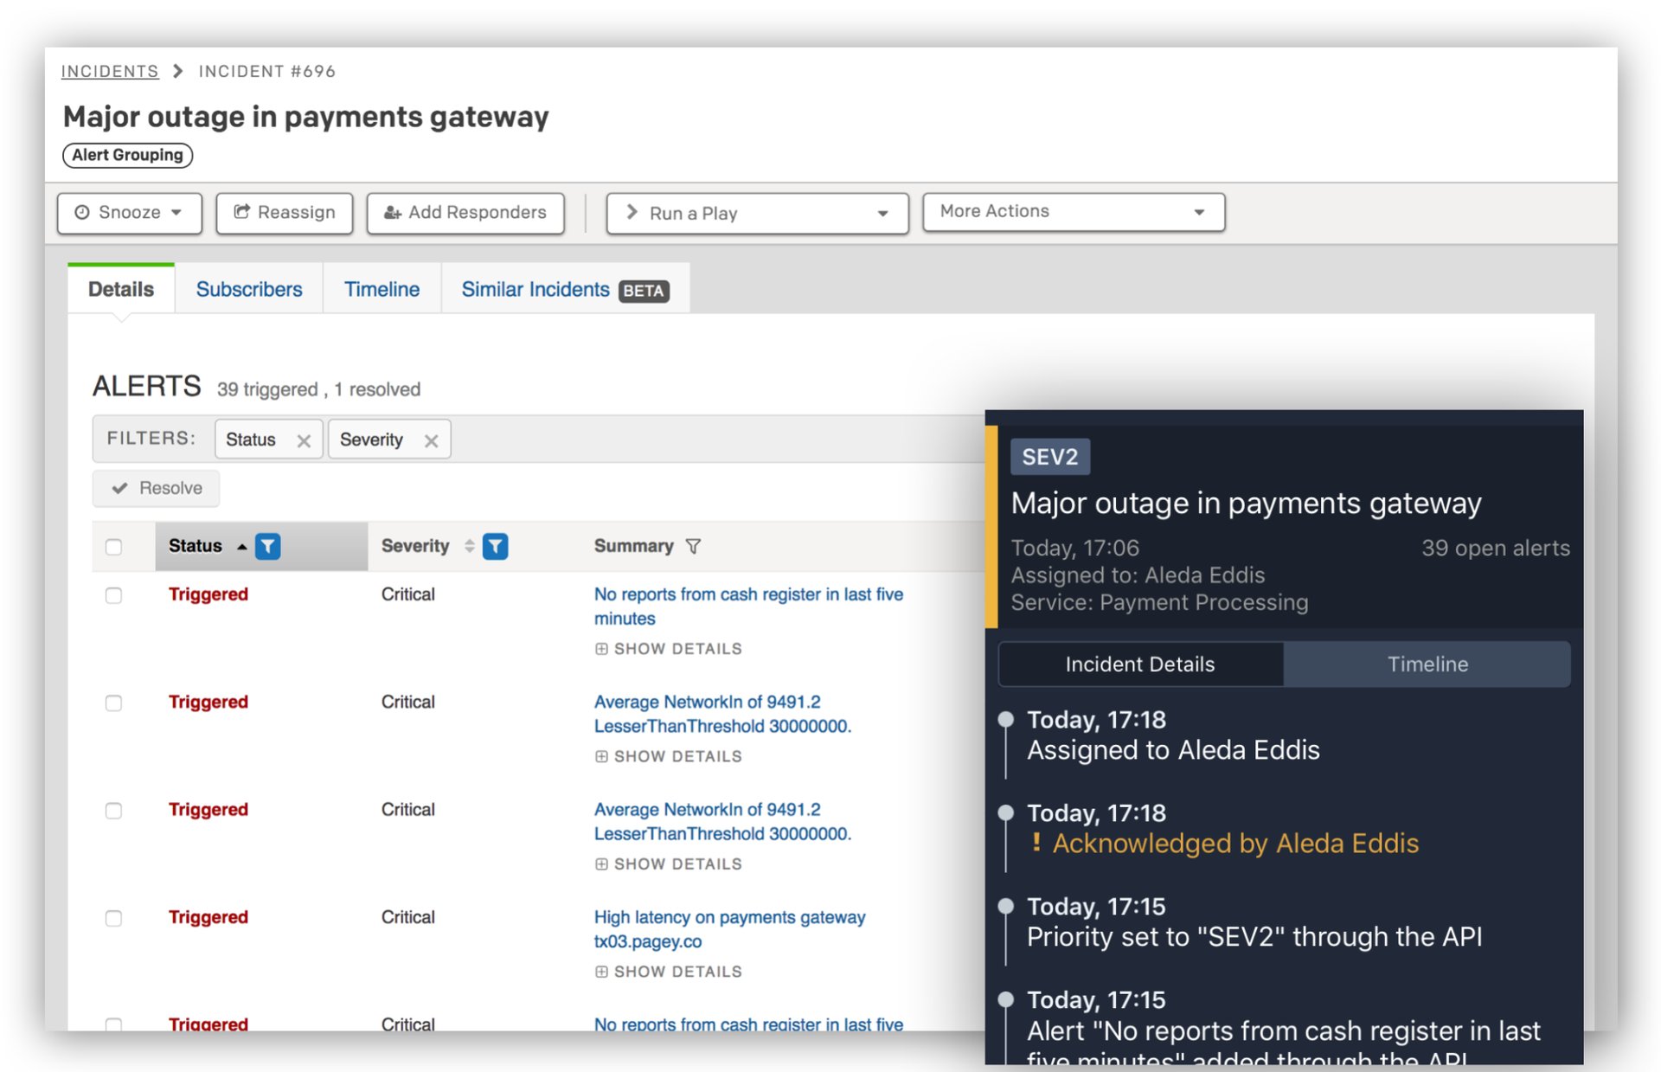Click the SEV2 priority badge
The height and width of the screenshot is (1072, 1661).
[1049, 457]
